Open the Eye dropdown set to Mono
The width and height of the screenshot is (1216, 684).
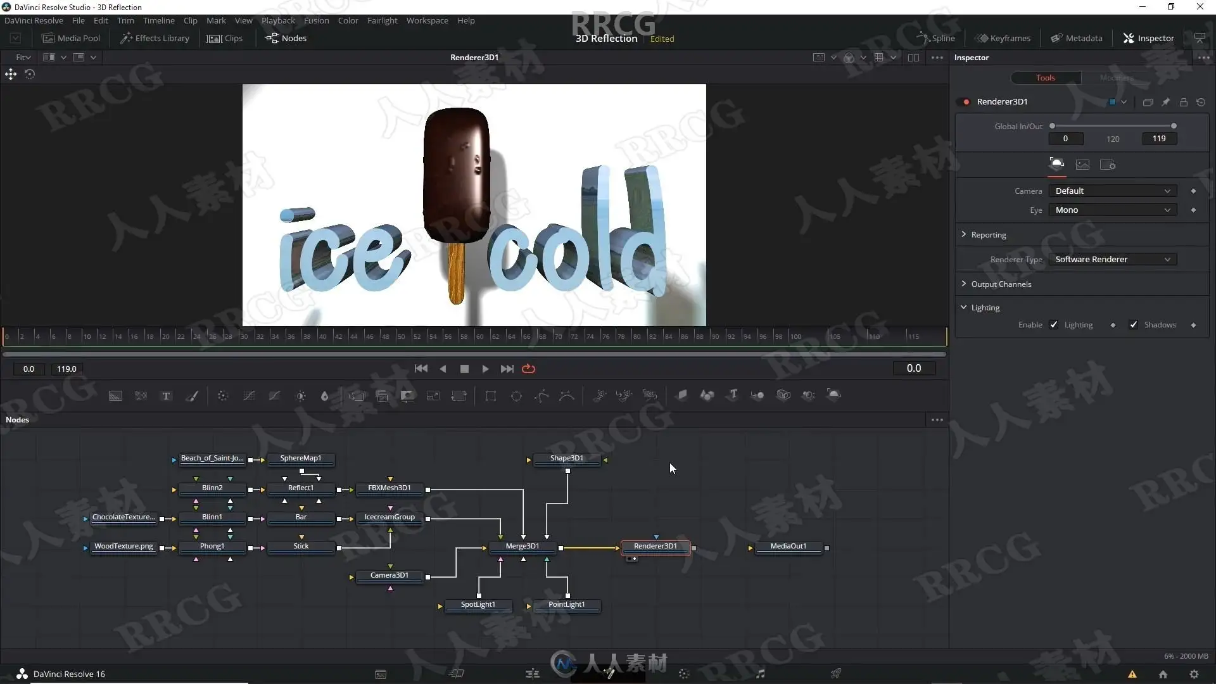tap(1112, 210)
